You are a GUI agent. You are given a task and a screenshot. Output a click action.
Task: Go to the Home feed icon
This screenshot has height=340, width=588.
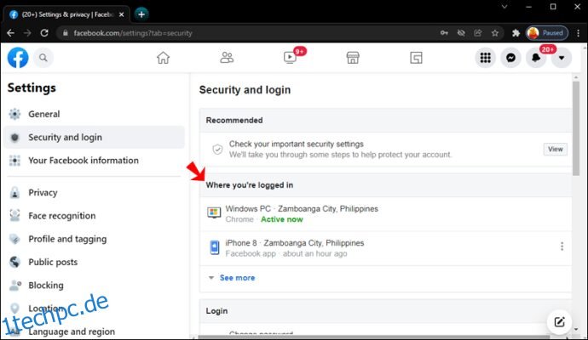163,58
